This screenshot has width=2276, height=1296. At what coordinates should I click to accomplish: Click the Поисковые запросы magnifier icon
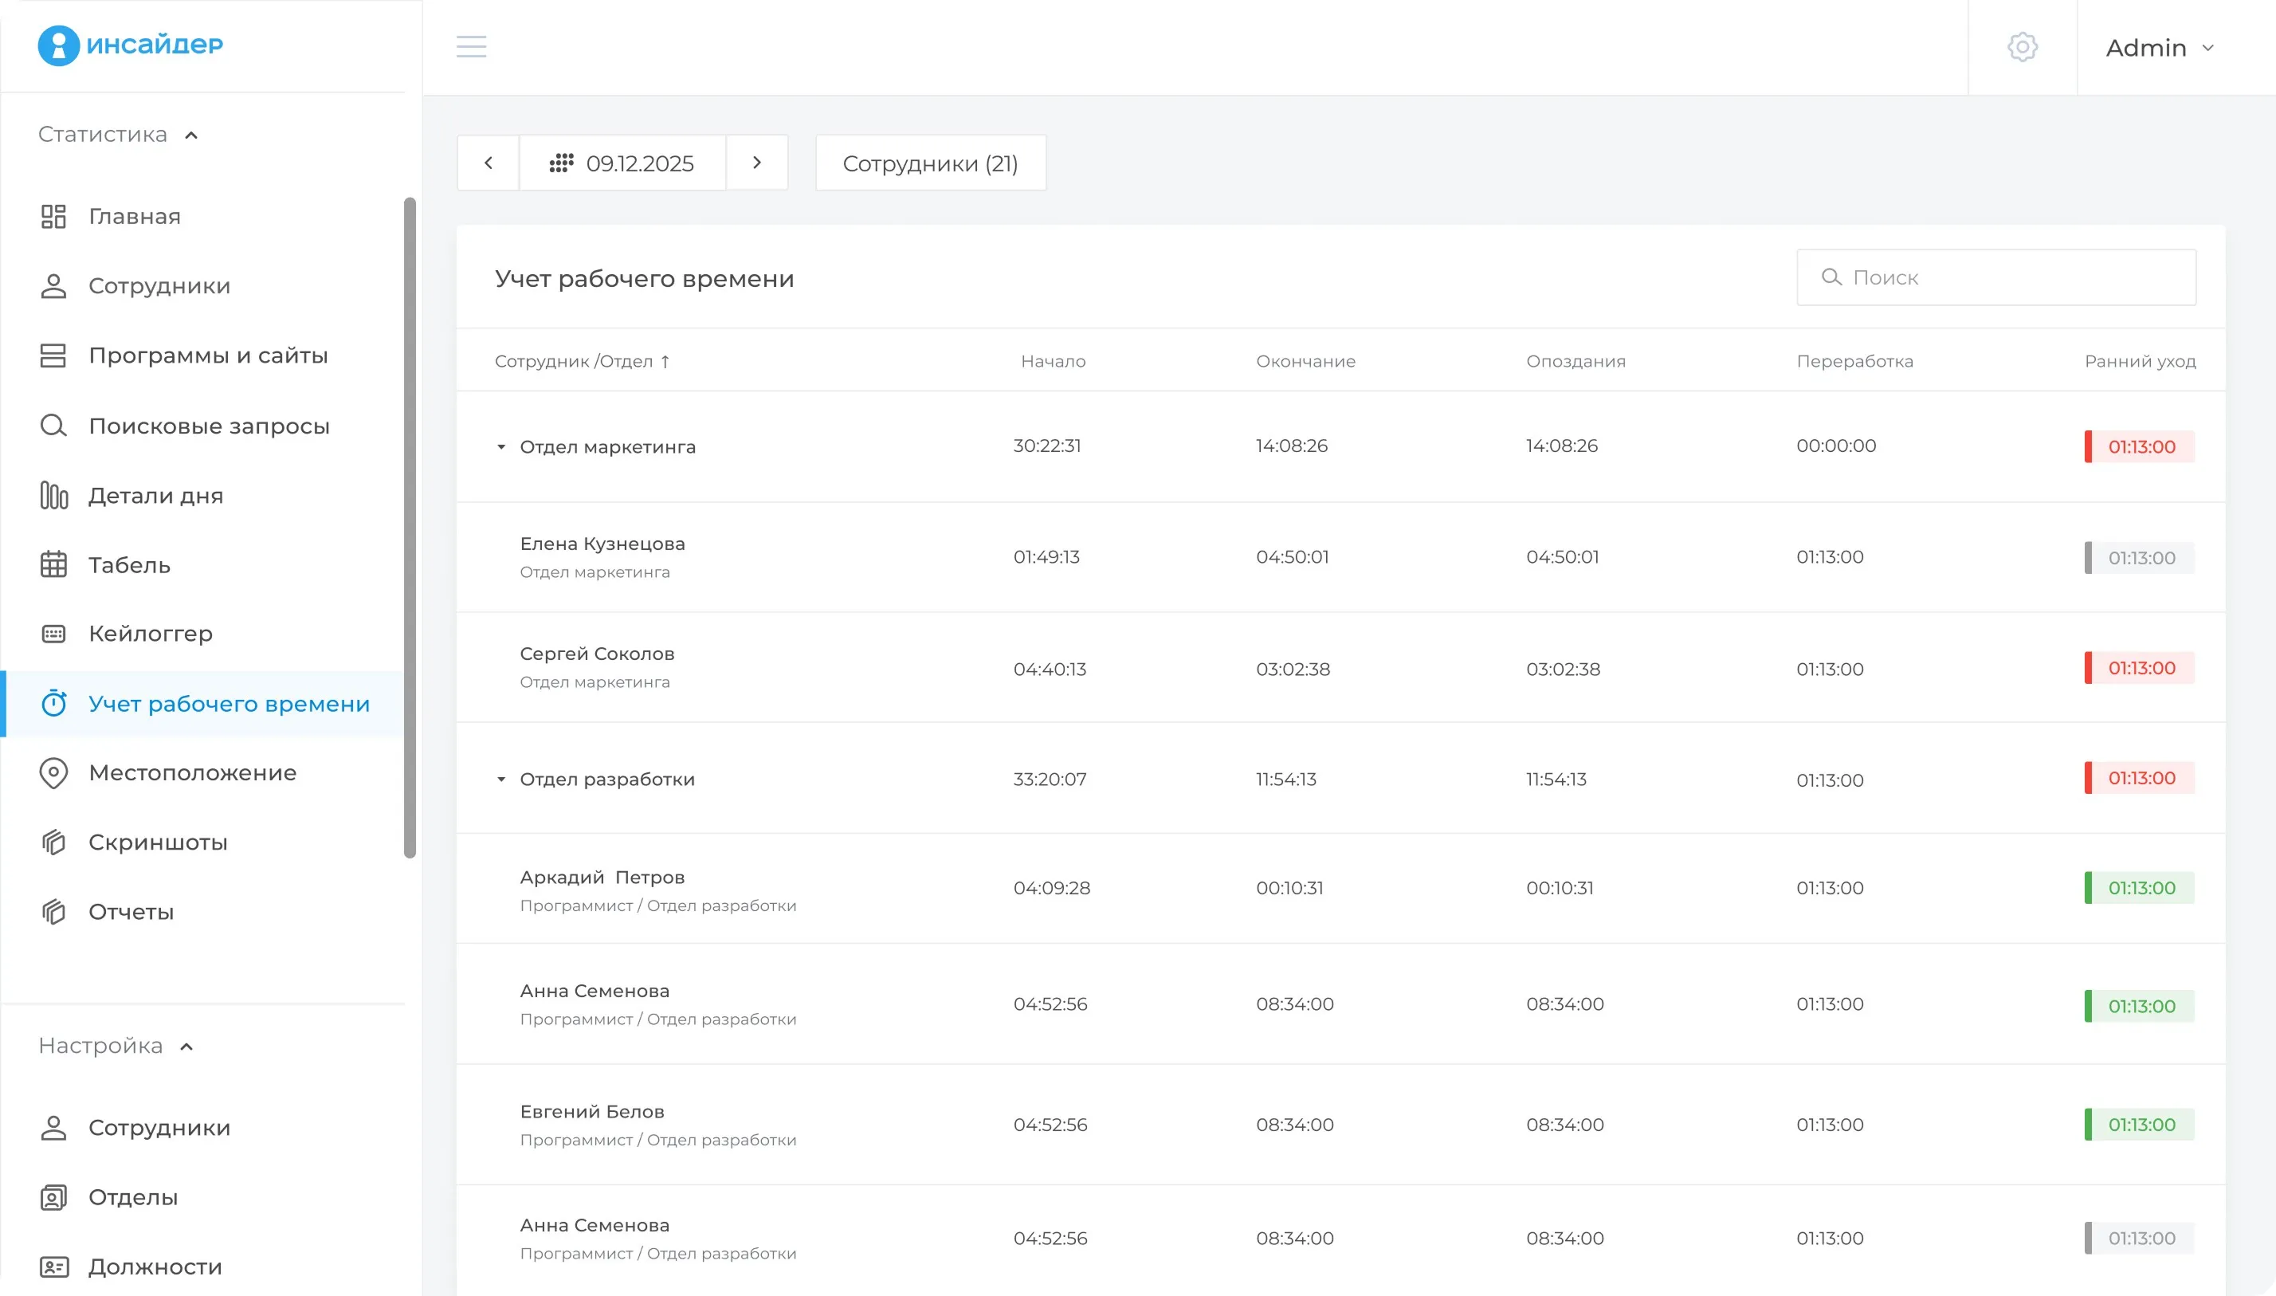[53, 426]
